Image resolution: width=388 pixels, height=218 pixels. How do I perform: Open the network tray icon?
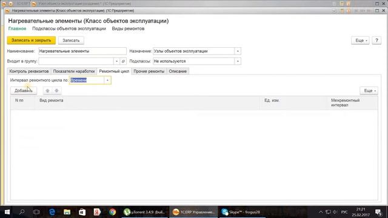tap(328, 212)
